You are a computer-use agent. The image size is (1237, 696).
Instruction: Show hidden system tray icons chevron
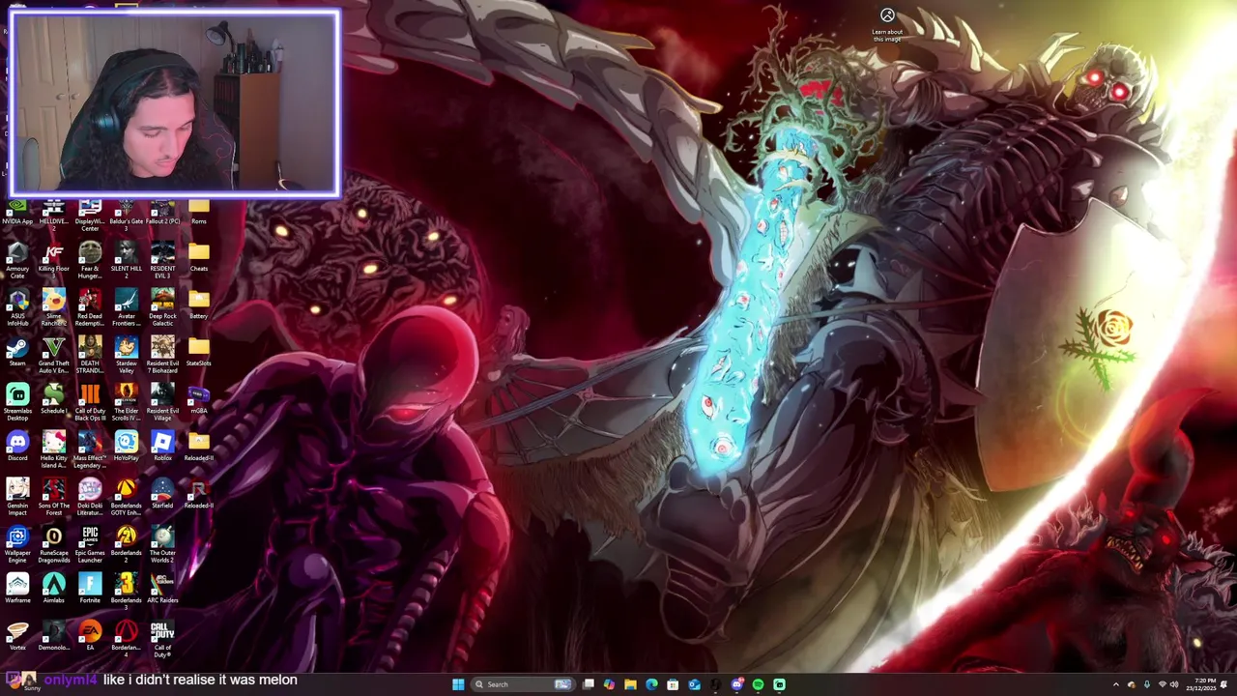point(1116,684)
